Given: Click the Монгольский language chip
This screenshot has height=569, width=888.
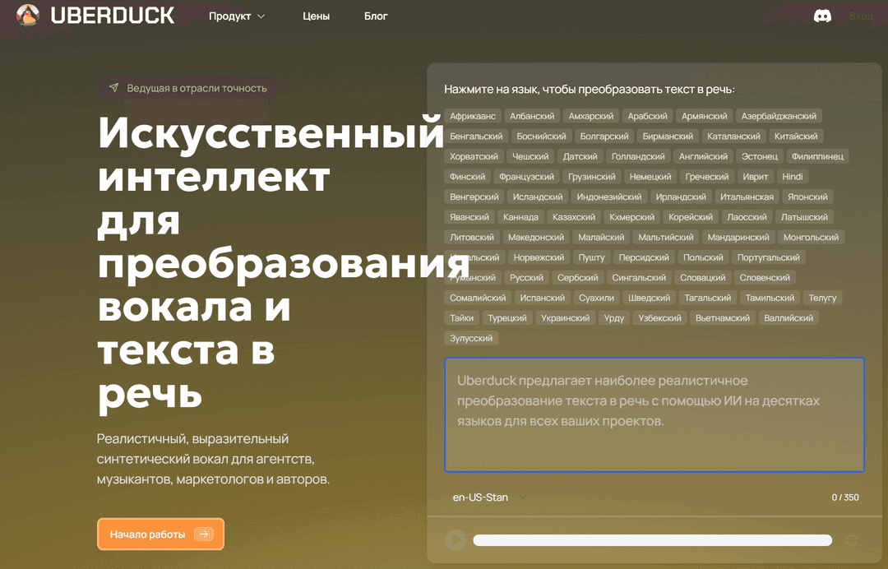Looking at the screenshot, I should (x=811, y=238).
